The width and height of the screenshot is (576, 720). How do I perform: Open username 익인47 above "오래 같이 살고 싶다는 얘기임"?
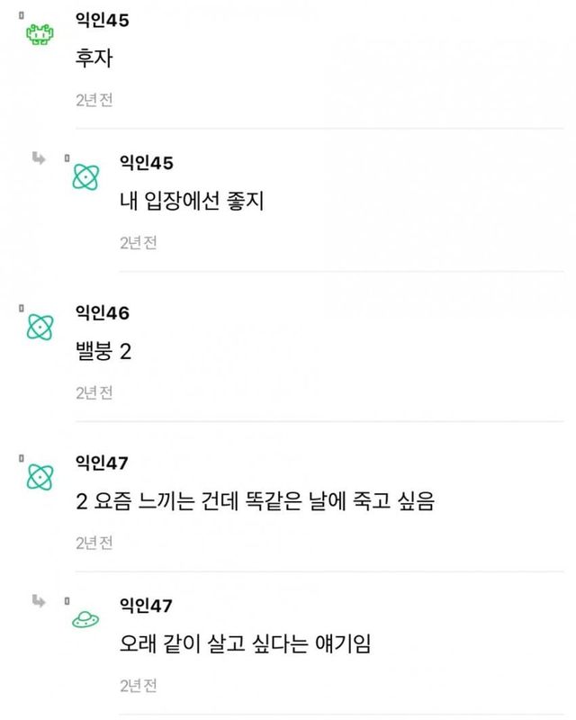click(x=146, y=605)
